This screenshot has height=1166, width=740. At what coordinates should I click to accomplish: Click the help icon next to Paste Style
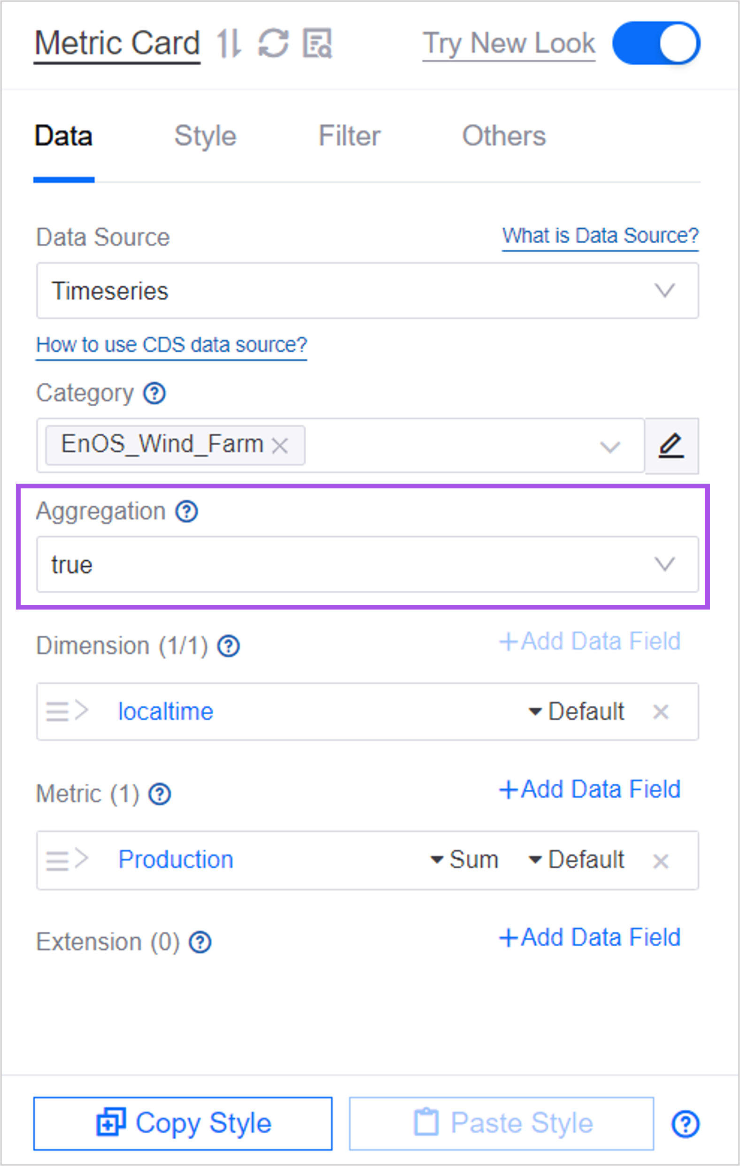tap(685, 1124)
